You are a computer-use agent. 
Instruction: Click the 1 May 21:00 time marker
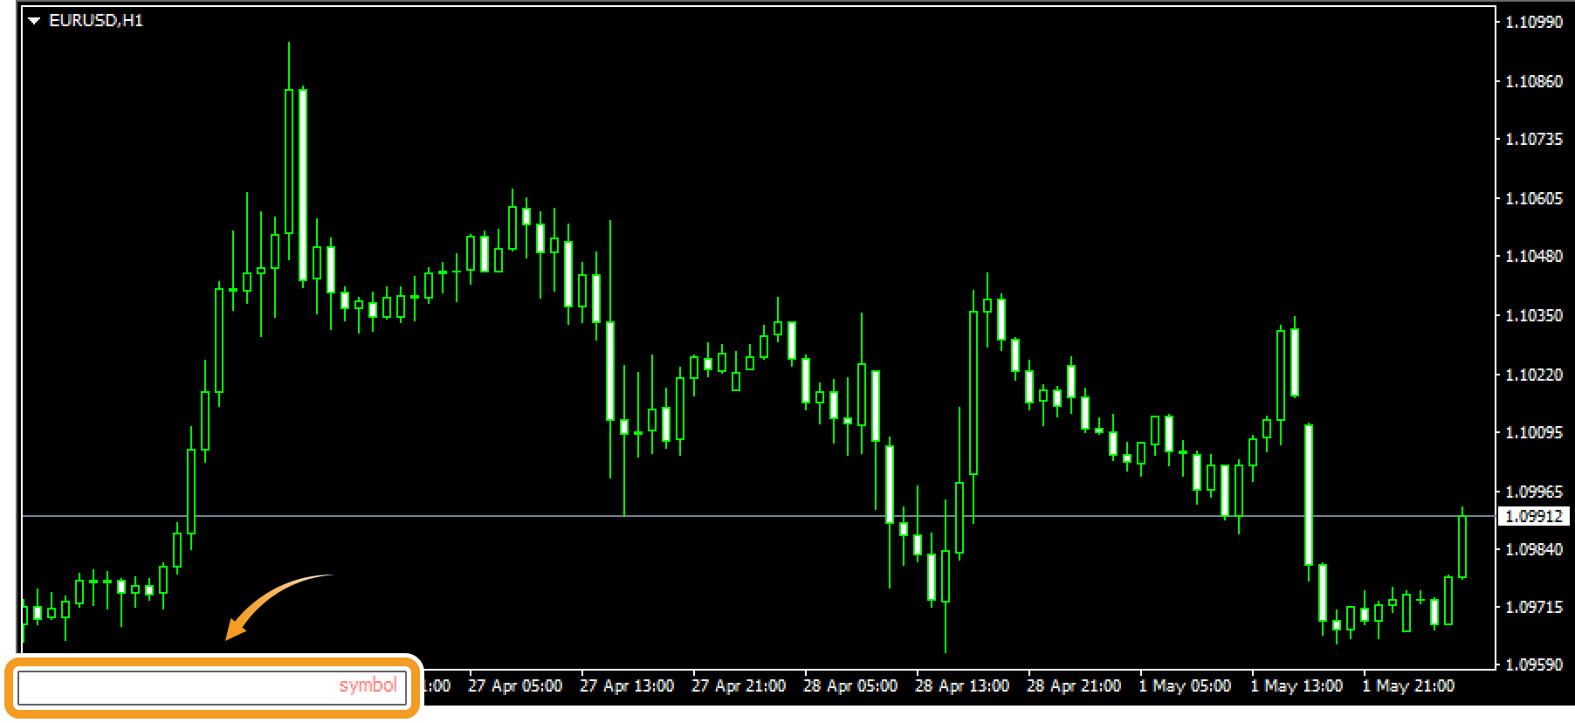pos(1408,686)
